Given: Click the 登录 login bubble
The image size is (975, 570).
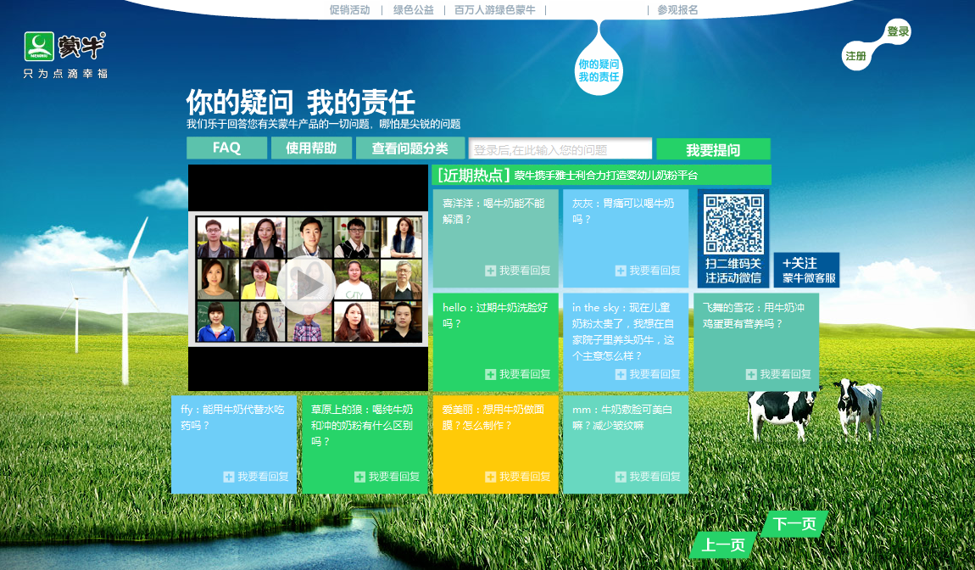Looking at the screenshot, I should [x=897, y=31].
